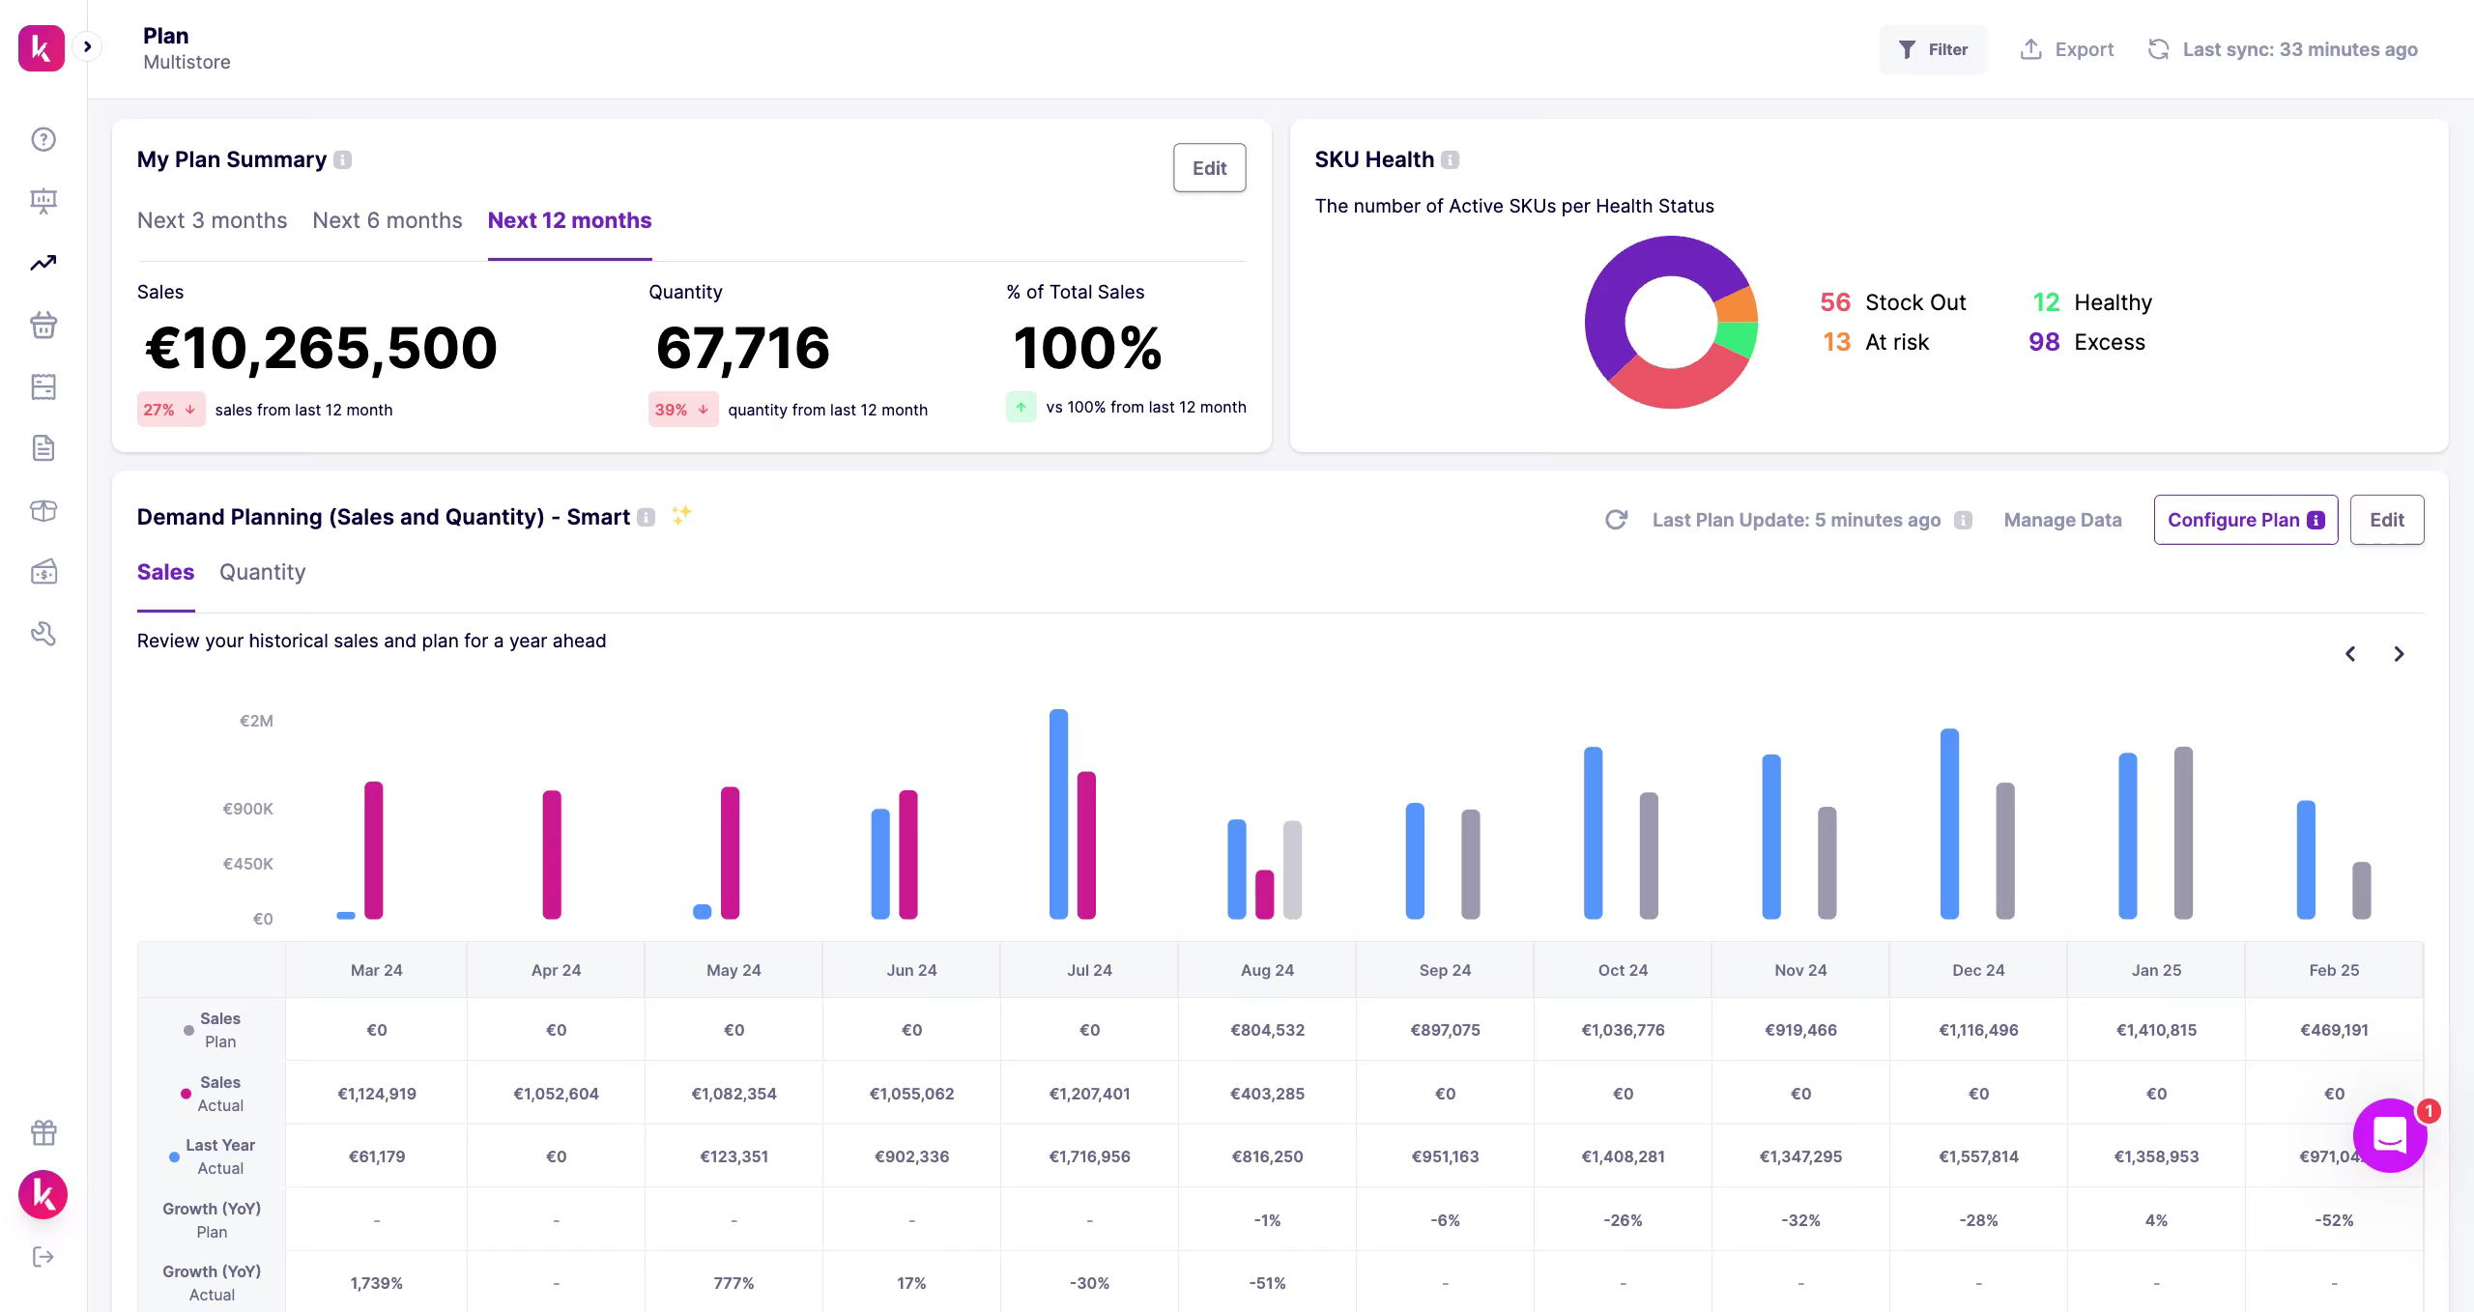
Task: Switch to Next 6 months tab
Action: pyautogui.click(x=388, y=220)
